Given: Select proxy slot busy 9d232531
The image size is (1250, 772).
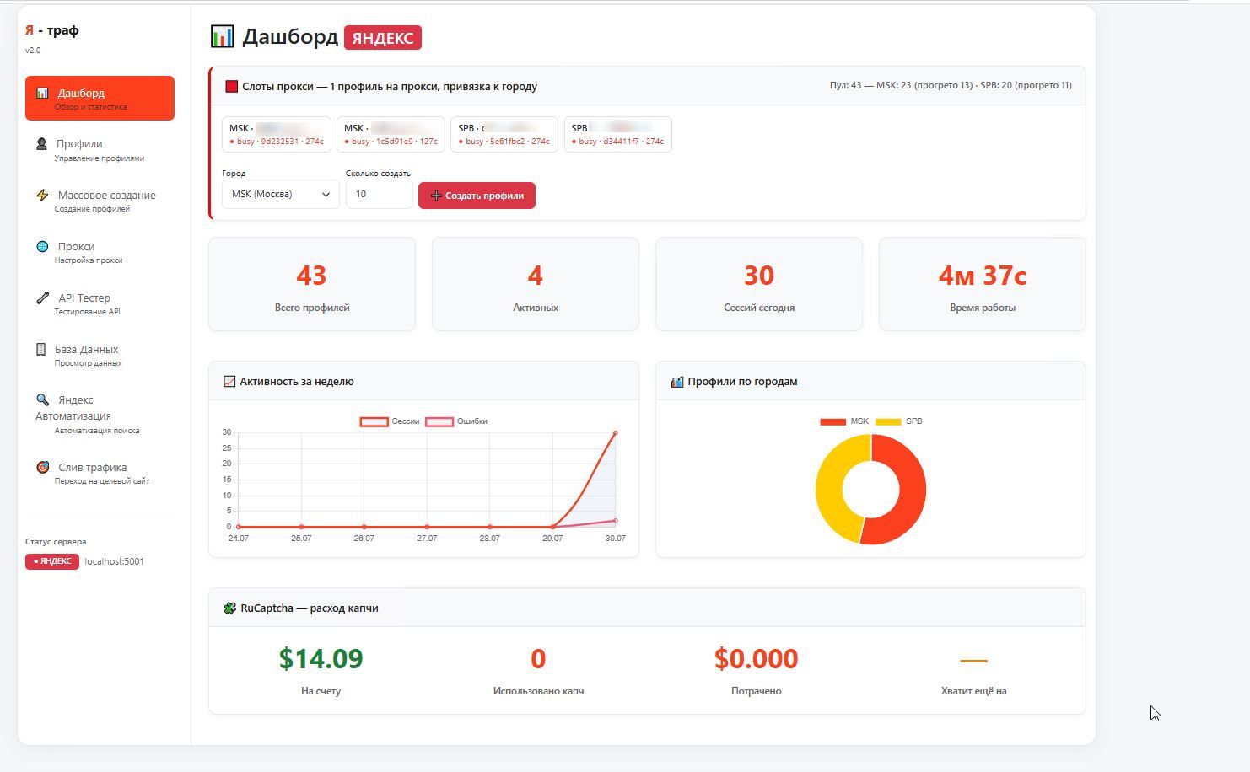Looking at the screenshot, I should (277, 135).
